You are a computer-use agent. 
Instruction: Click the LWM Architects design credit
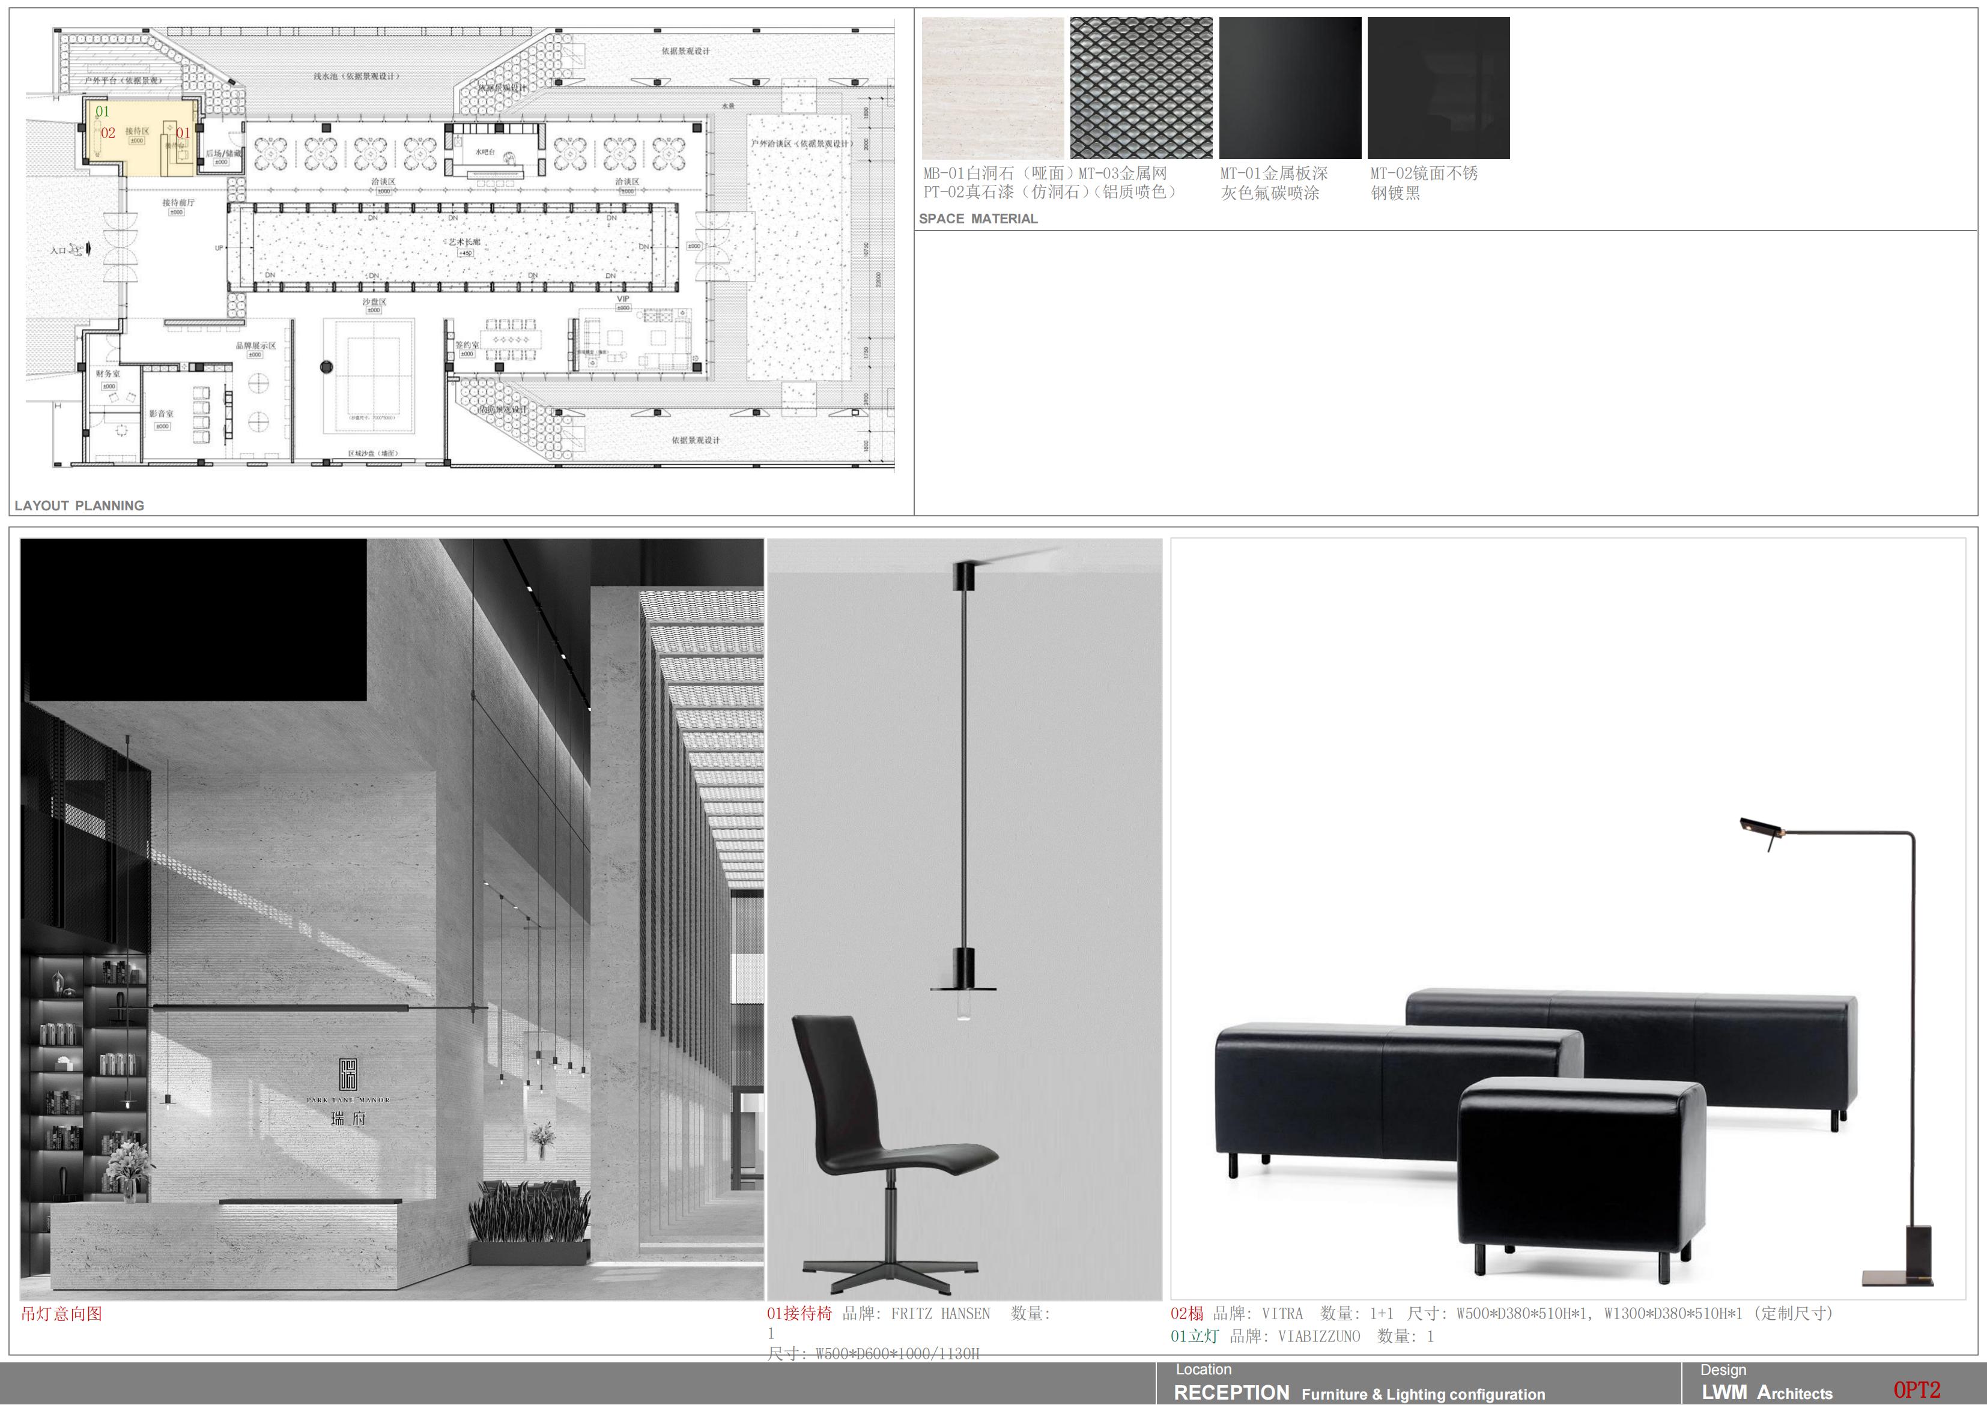pyautogui.click(x=1767, y=1392)
